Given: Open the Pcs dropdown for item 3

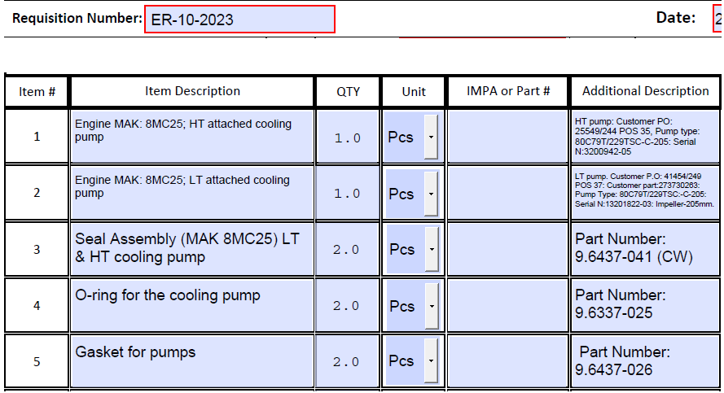Looking at the screenshot, I should [x=431, y=250].
